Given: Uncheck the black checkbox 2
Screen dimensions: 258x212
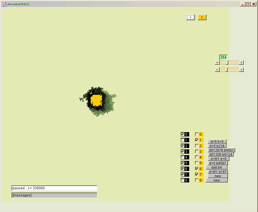Looking at the screenshot, I should [x=182, y=146].
